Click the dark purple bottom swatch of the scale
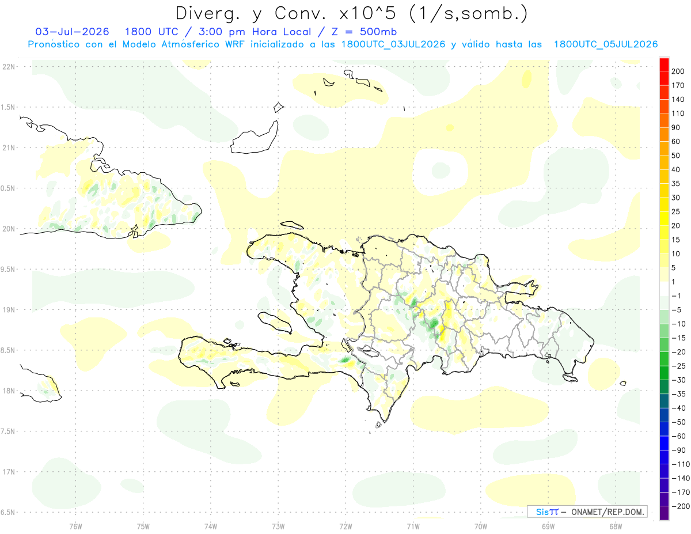The width and height of the screenshot is (691, 534). coord(664,513)
